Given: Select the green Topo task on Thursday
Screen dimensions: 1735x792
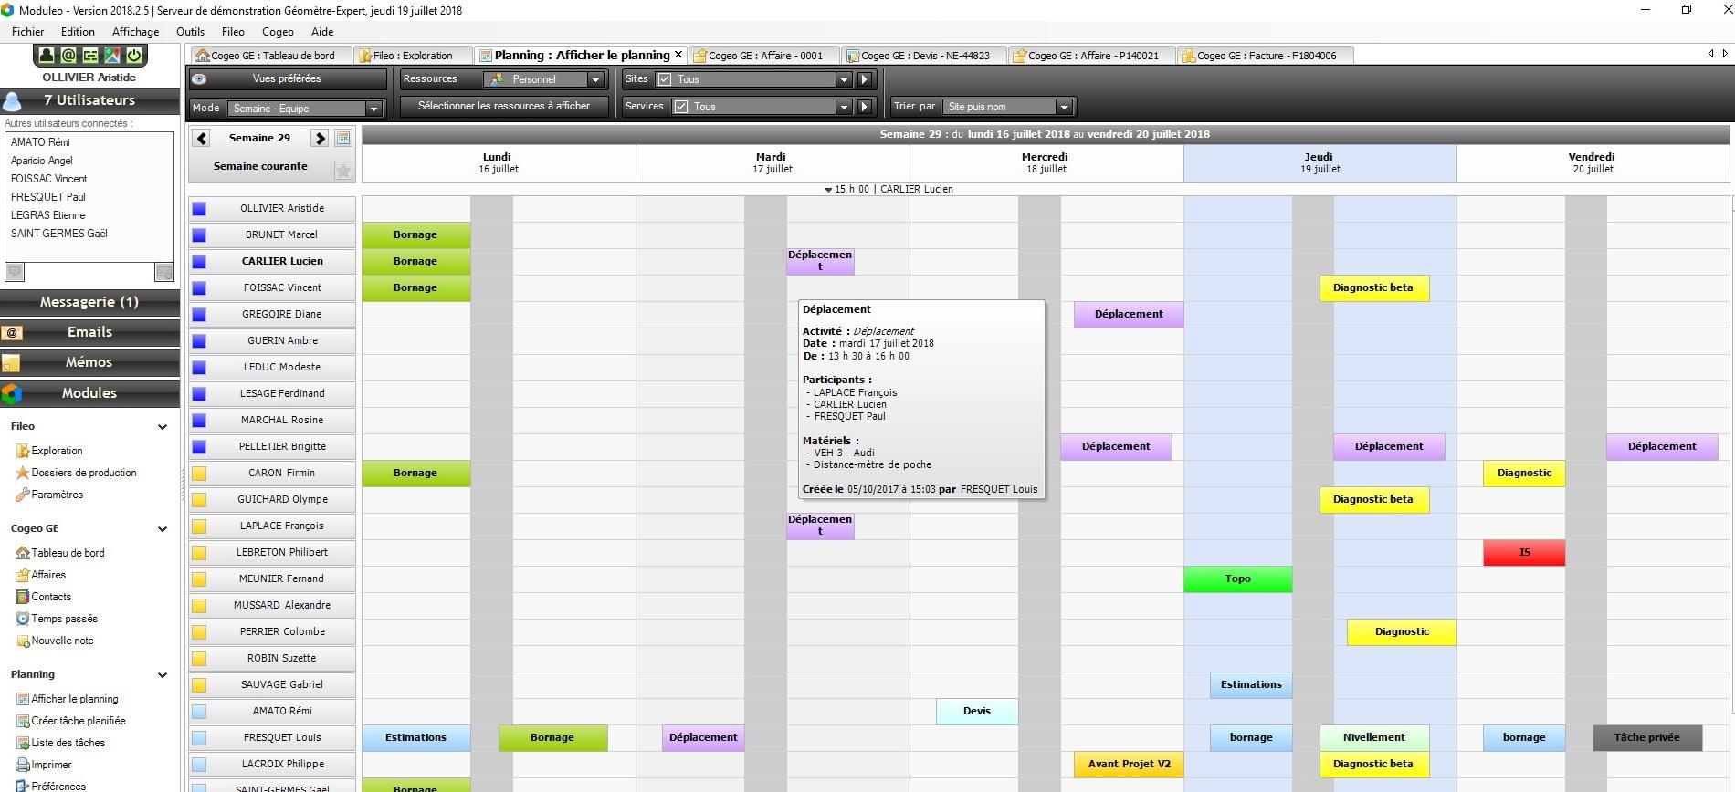Looking at the screenshot, I should pyautogui.click(x=1237, y=578).
